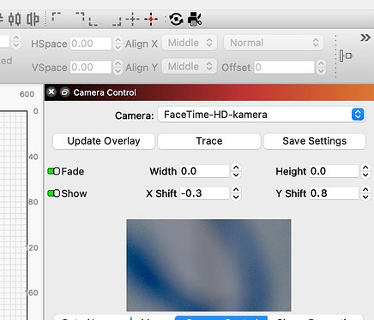Increase Y Shift using the up arrow
The height and width of the screenshot is (320, 374).
point(365,190)
